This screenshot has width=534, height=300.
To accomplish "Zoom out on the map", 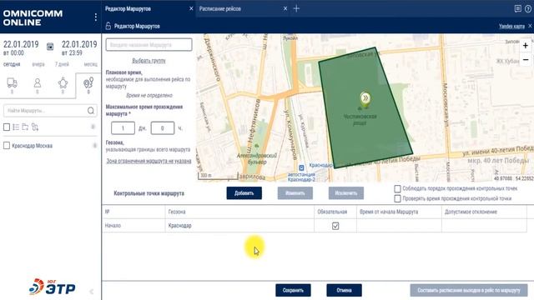I will (x=526, y=60).
